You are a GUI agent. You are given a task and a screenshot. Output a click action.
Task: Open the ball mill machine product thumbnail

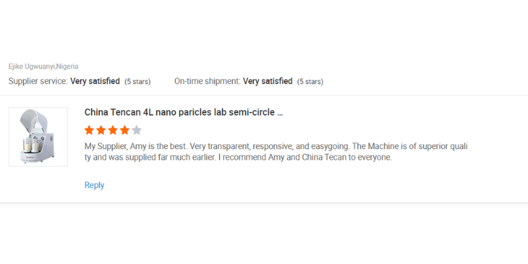click(x=38, y=137)
